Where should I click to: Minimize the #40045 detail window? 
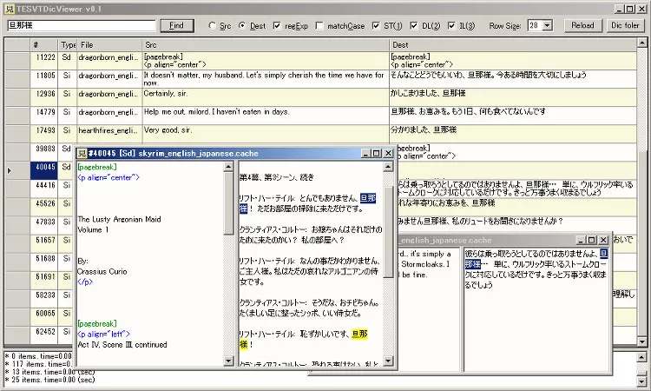[365, 153]
